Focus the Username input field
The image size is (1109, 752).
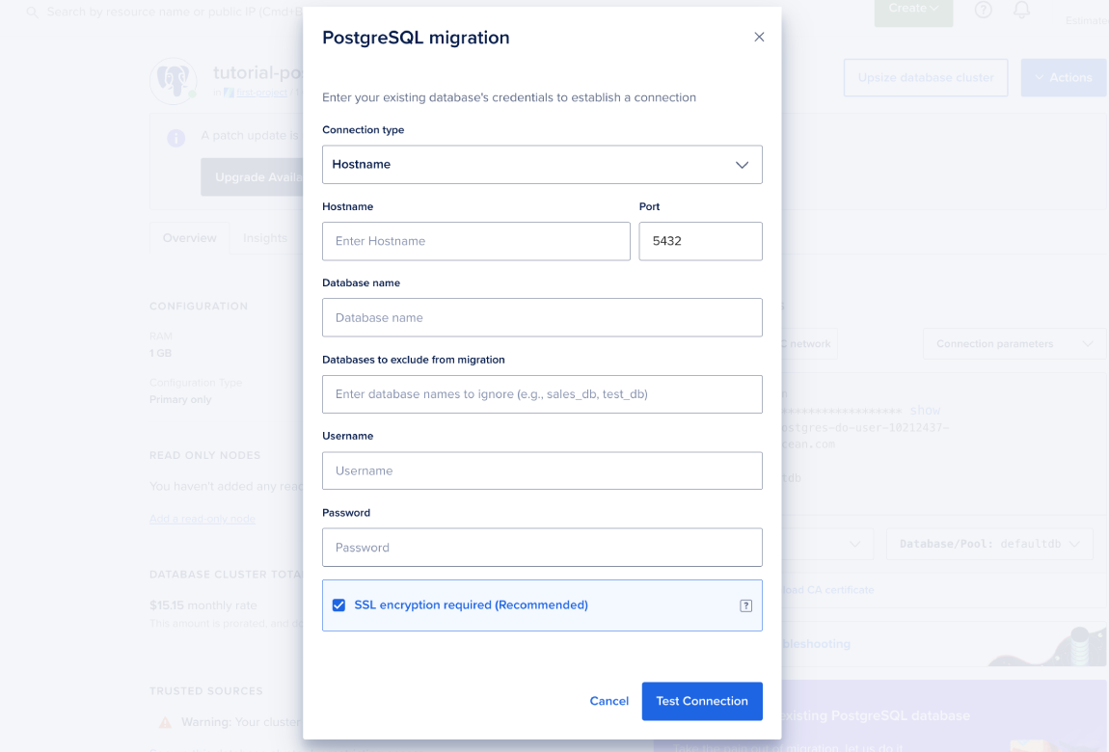point(542,470)
